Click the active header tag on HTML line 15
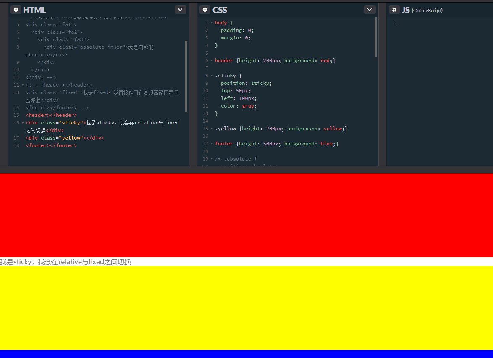Screen dimensions: 493x358 [51, 115]
